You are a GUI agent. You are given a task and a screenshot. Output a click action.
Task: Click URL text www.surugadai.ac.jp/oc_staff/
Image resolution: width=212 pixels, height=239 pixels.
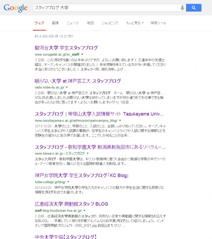57,55
